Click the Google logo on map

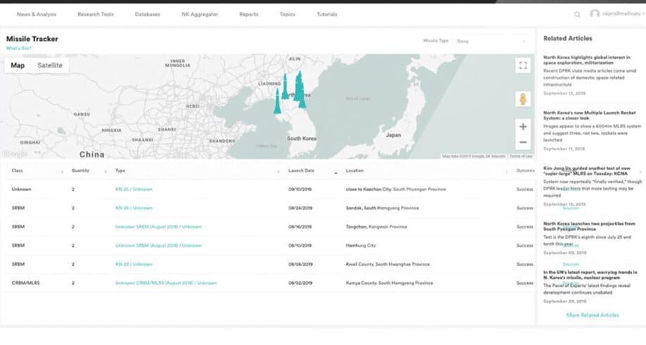pyautogui.click(x=14, y=153)
